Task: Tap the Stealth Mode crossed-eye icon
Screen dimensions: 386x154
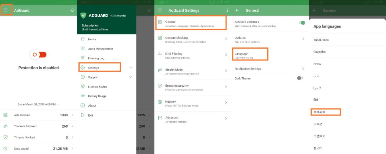Action: click(x=160, y=70)
